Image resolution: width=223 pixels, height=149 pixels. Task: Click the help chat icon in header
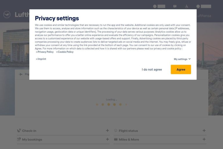(175, 6)
